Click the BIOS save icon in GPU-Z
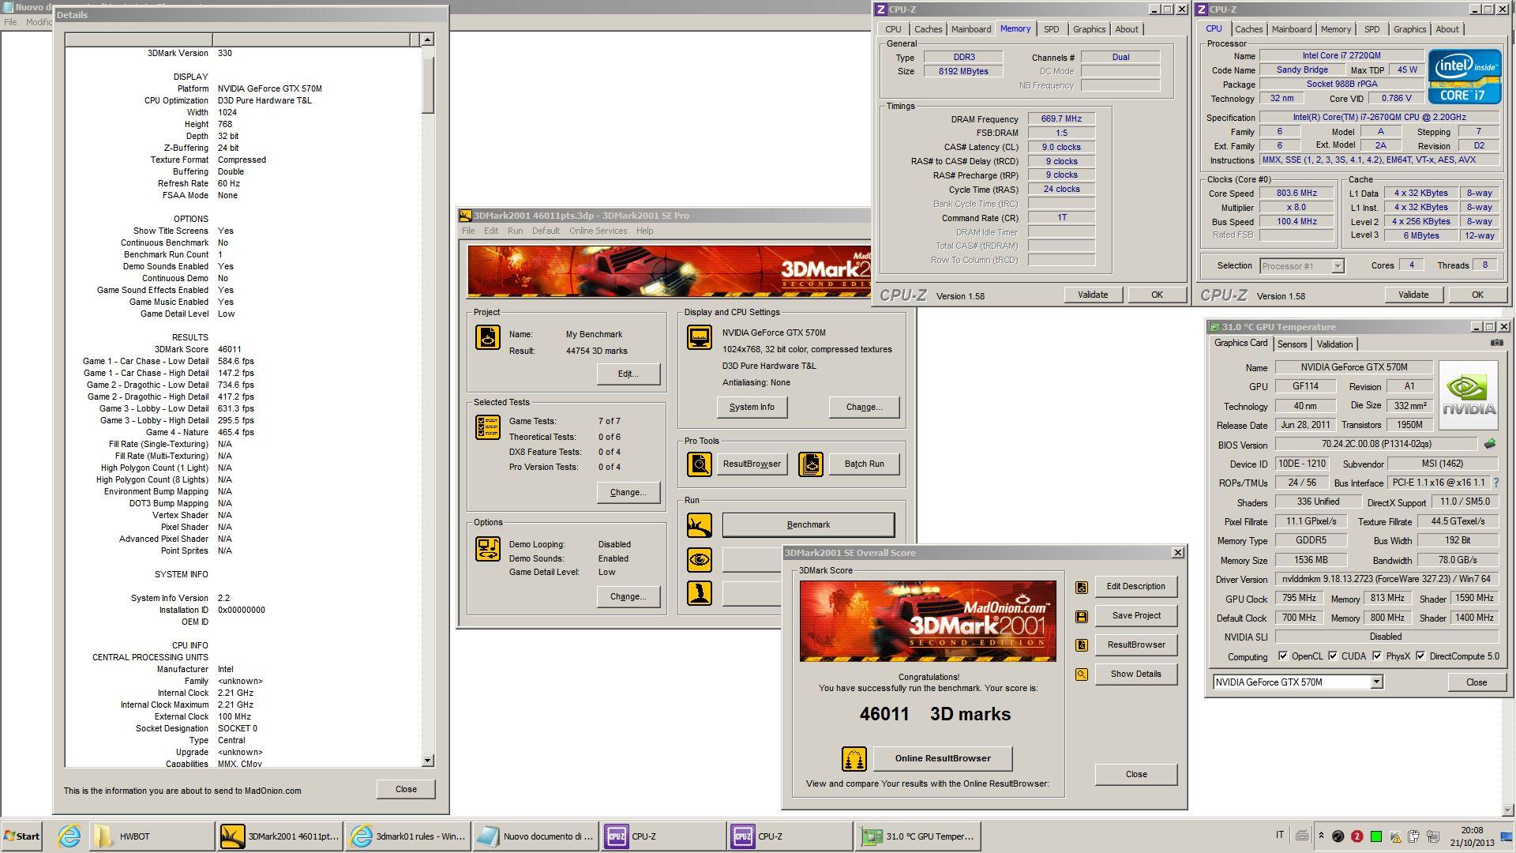Screen dimensions: 1516x853 coord(1490,444)
